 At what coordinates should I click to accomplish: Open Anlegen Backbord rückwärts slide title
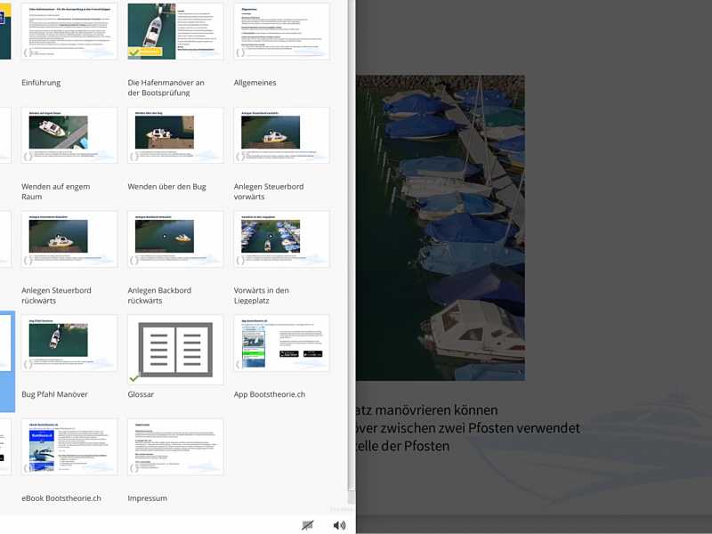(x=162, y=294)
